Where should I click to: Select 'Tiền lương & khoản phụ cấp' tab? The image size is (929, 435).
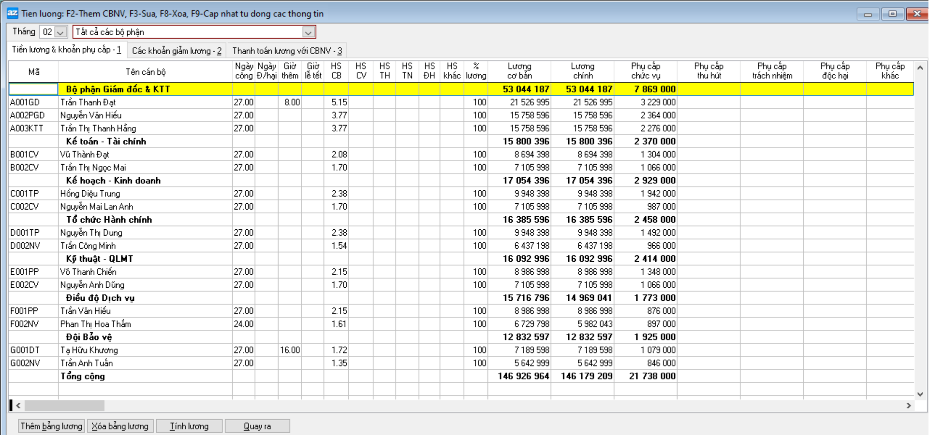[67, 50]
